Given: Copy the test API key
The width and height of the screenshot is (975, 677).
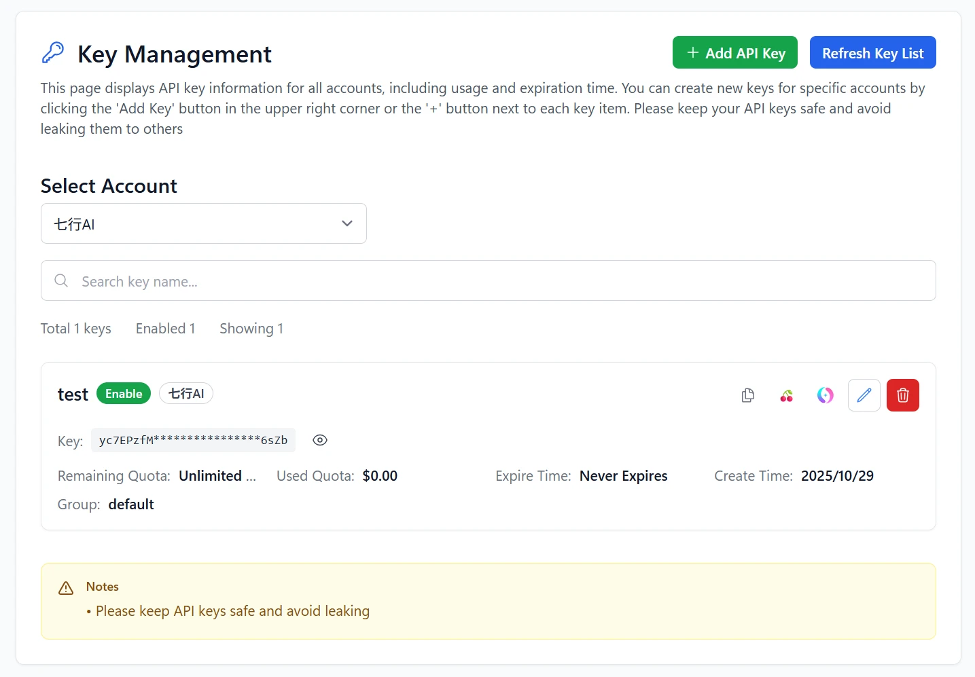Looking at the screenshot, I should [748, 395].
